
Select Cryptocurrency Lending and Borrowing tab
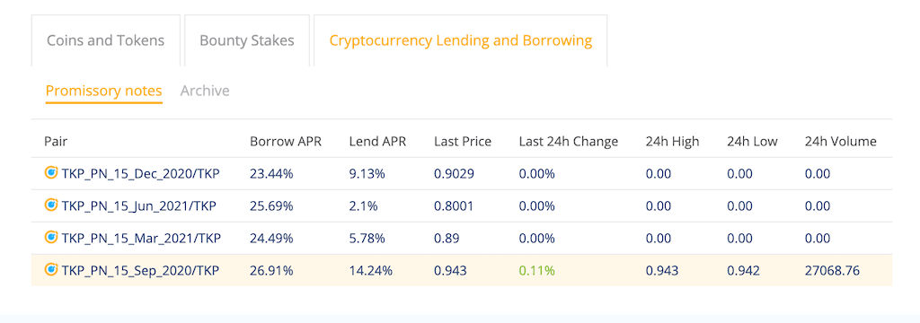click(x=461, y=40)
